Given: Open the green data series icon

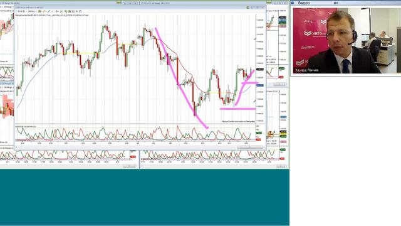Looking at the screenshot, I should coord(70,11).
